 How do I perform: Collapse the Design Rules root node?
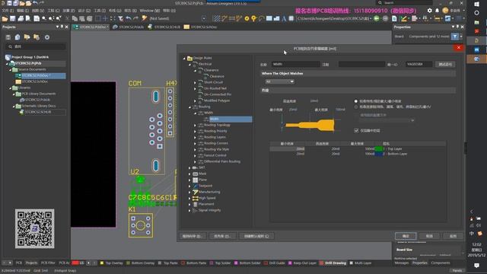coord(184,58)
